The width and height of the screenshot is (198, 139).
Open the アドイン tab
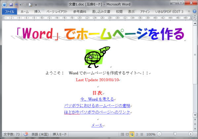tap(145, 12)
